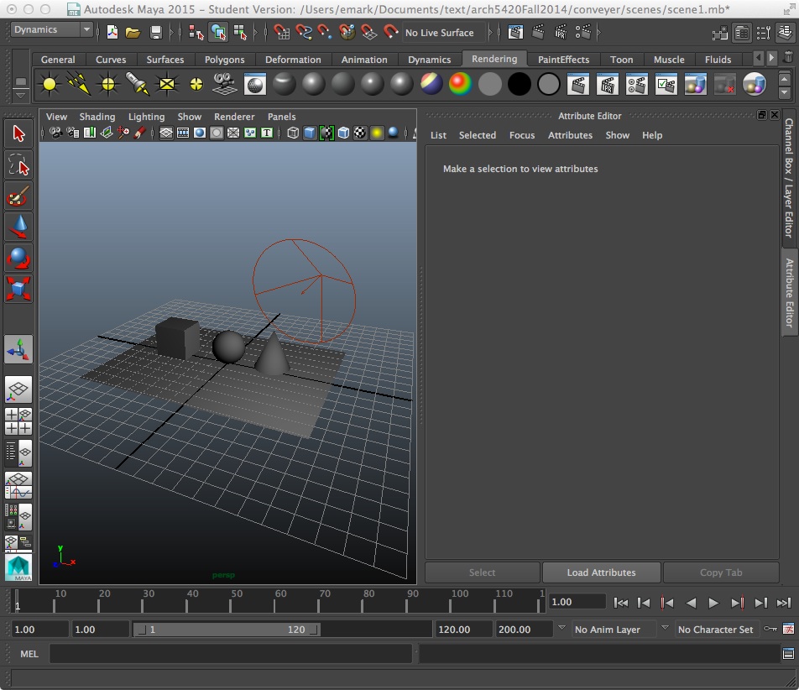Switch to the Animation shelf tab
Screen dimensions: 799x690
(364, 60)
